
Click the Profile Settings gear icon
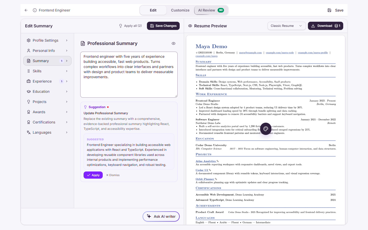pyautogui.click(x=29, y=40)
